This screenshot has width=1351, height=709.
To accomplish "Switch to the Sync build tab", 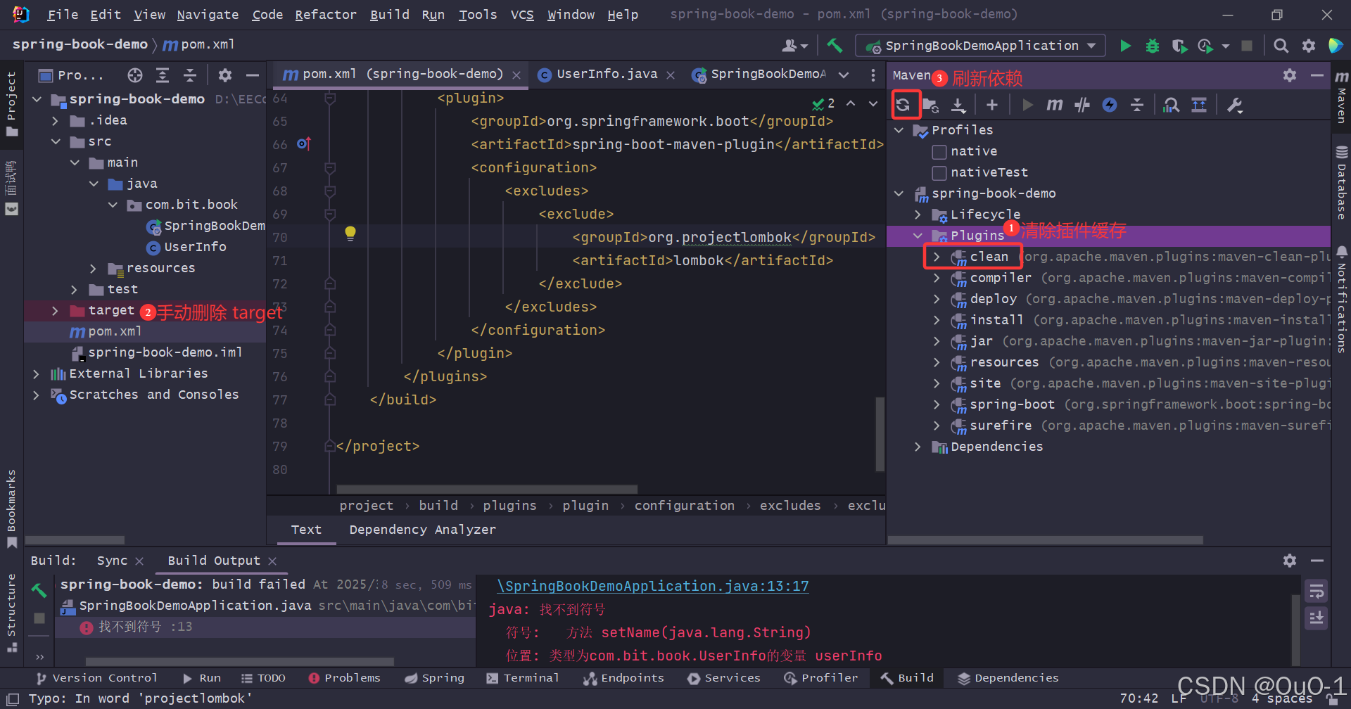I will pos(112,561).
